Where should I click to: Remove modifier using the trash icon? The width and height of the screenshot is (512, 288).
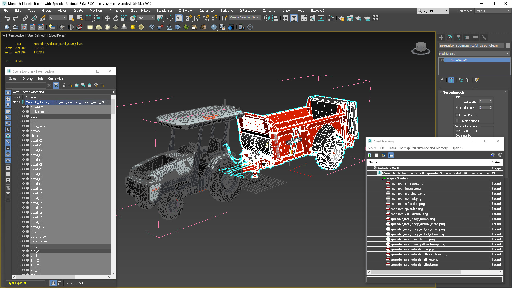pyautogui.click(x=467, y=80)
